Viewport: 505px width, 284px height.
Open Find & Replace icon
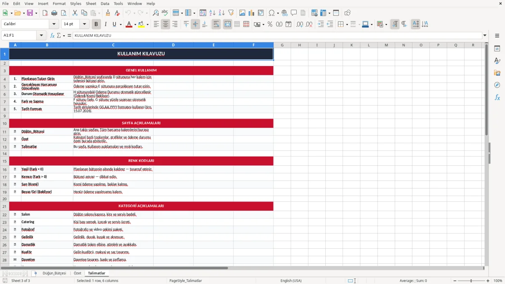156,13
